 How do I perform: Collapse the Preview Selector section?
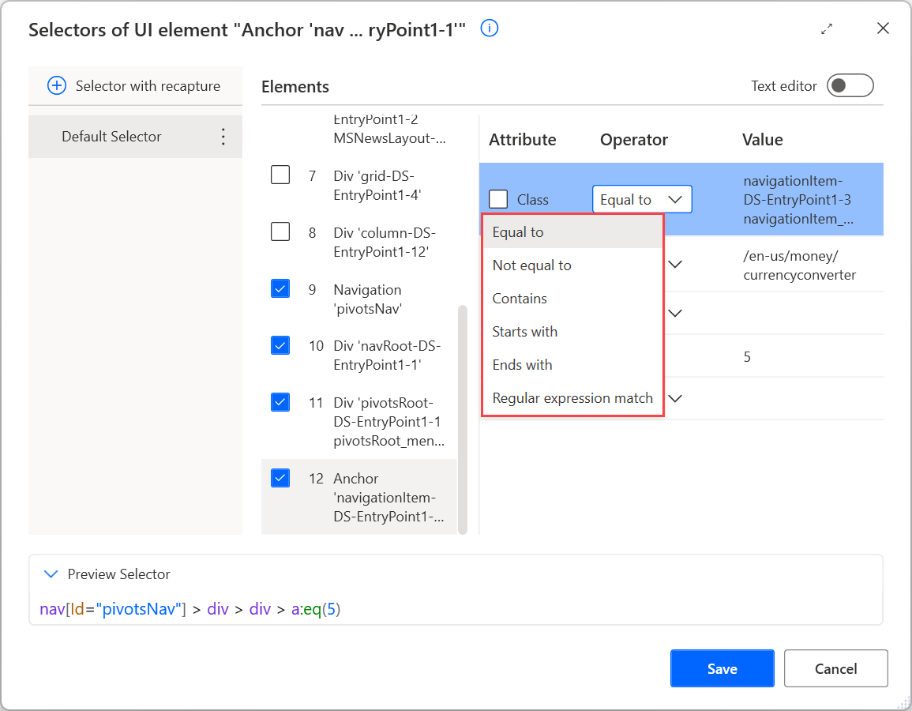[51, 574]
